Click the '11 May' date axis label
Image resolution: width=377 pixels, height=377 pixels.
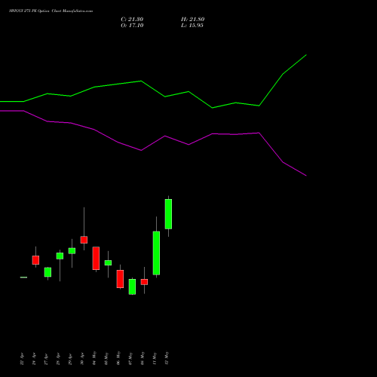[x=155, y=358]
